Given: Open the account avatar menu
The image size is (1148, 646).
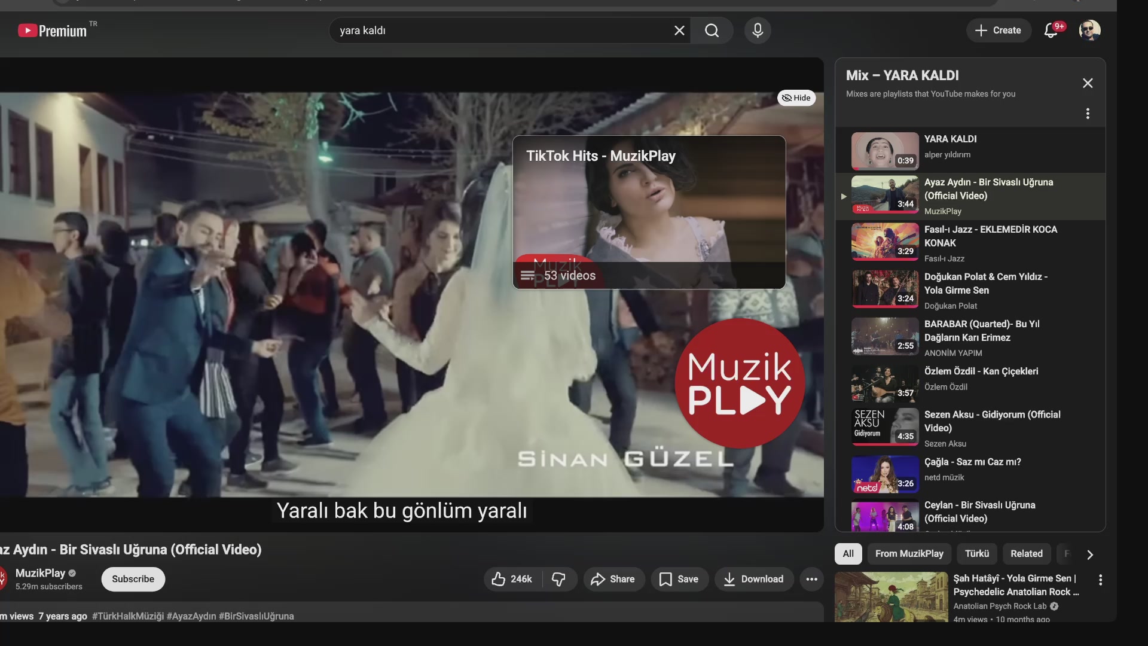Looking at the screenshot, I should pyautogui.click(x=1089, y=31).
